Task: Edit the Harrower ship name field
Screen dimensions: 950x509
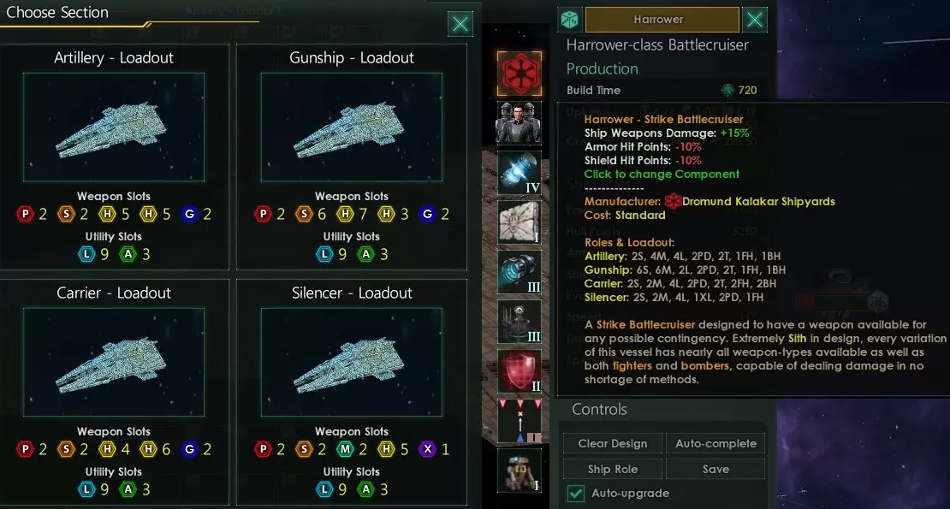Action: (x=662, y=20)
